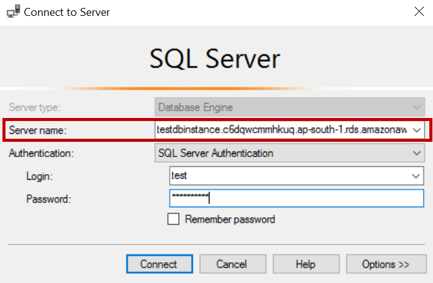
Task: Expand the Server name dropdown arrow
Action: pyautogui.click(x=417, y=130)
